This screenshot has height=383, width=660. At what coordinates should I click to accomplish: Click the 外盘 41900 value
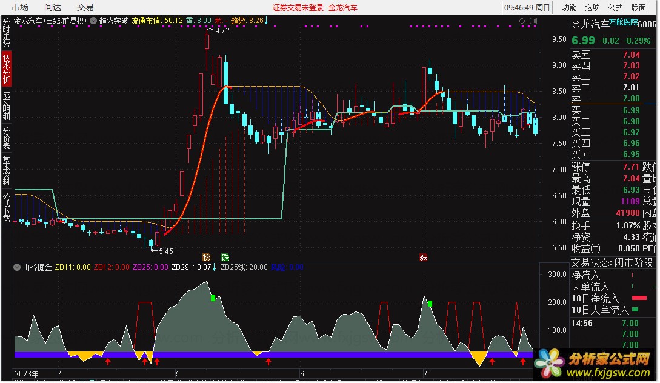(x=628, y=213)
